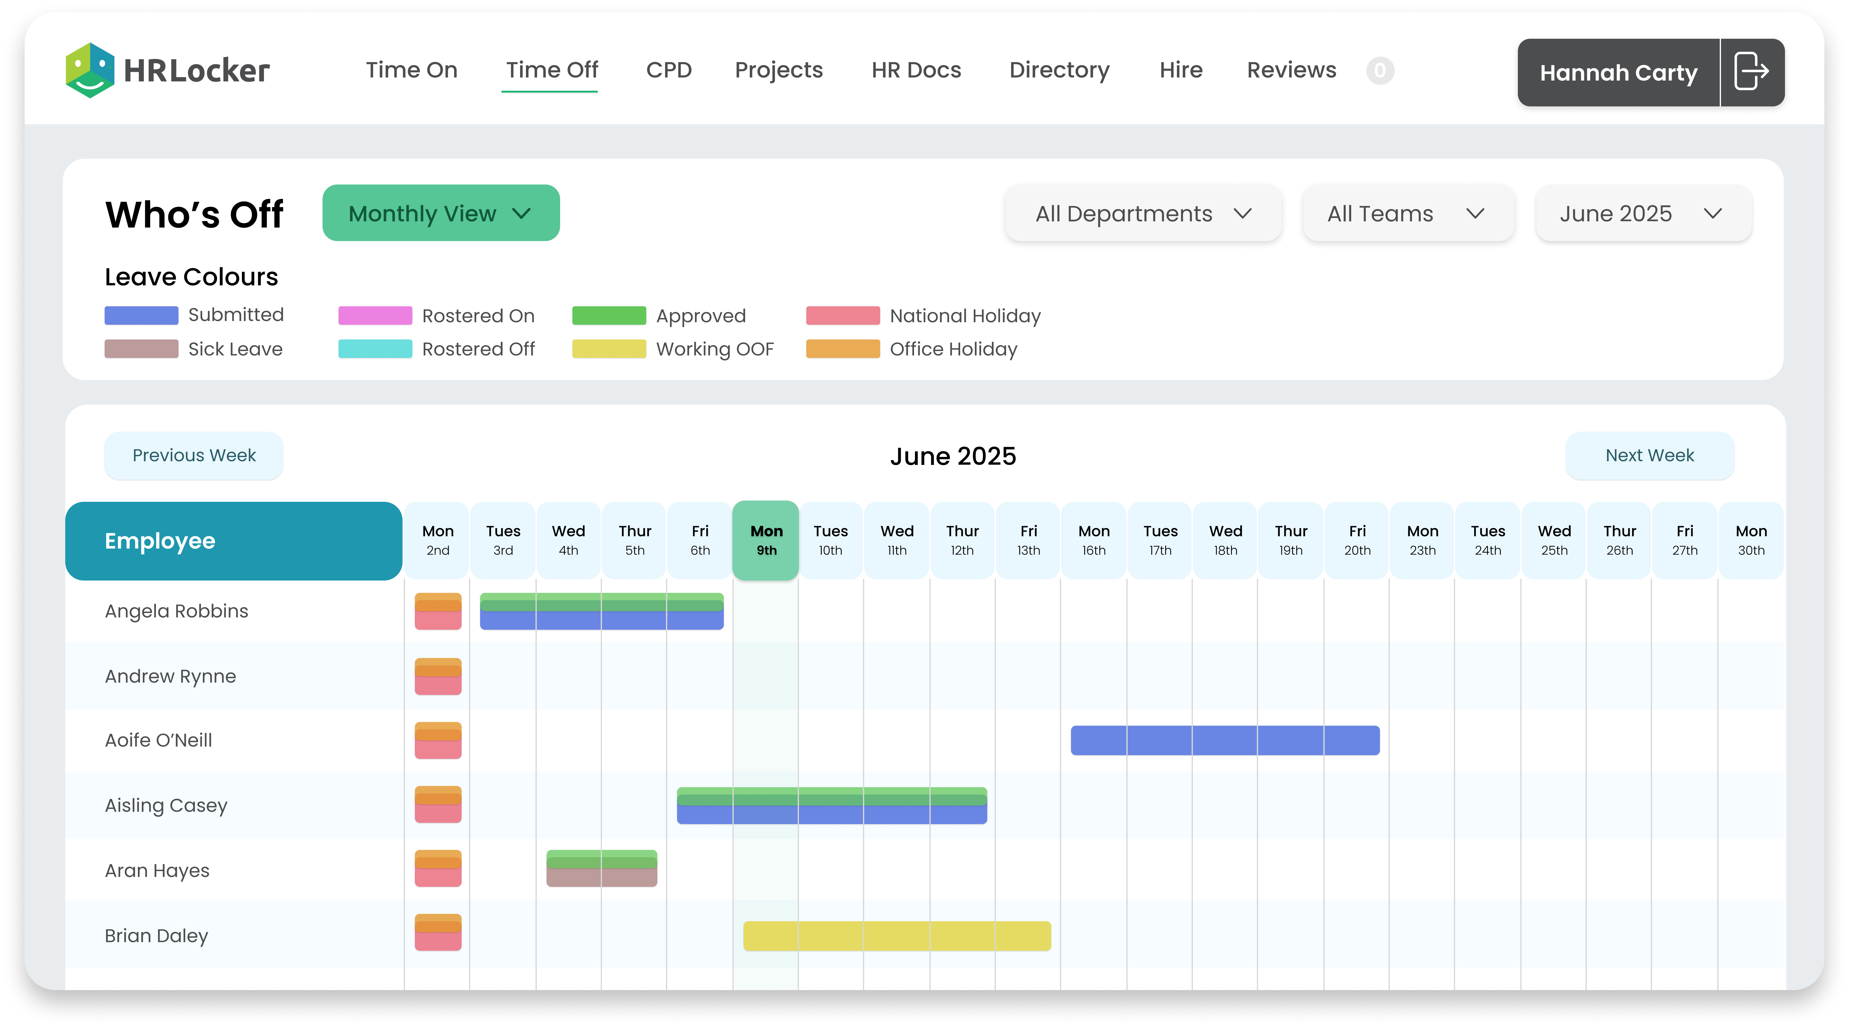The height and width of the screenshot is (1027, 1849).
Task: Click the HRLocker logo icon
Action: (x=90, y=70)
